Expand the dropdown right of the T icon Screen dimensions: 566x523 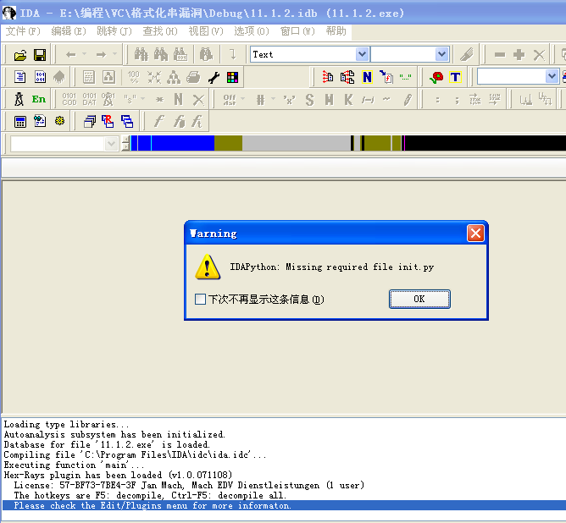click(552, 76)
